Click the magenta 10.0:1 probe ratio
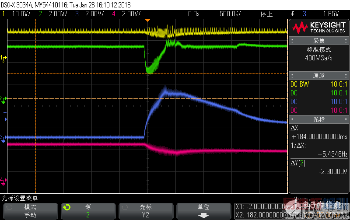The height and width of the screenshot is (220, 350). click(x=339, y=110)
